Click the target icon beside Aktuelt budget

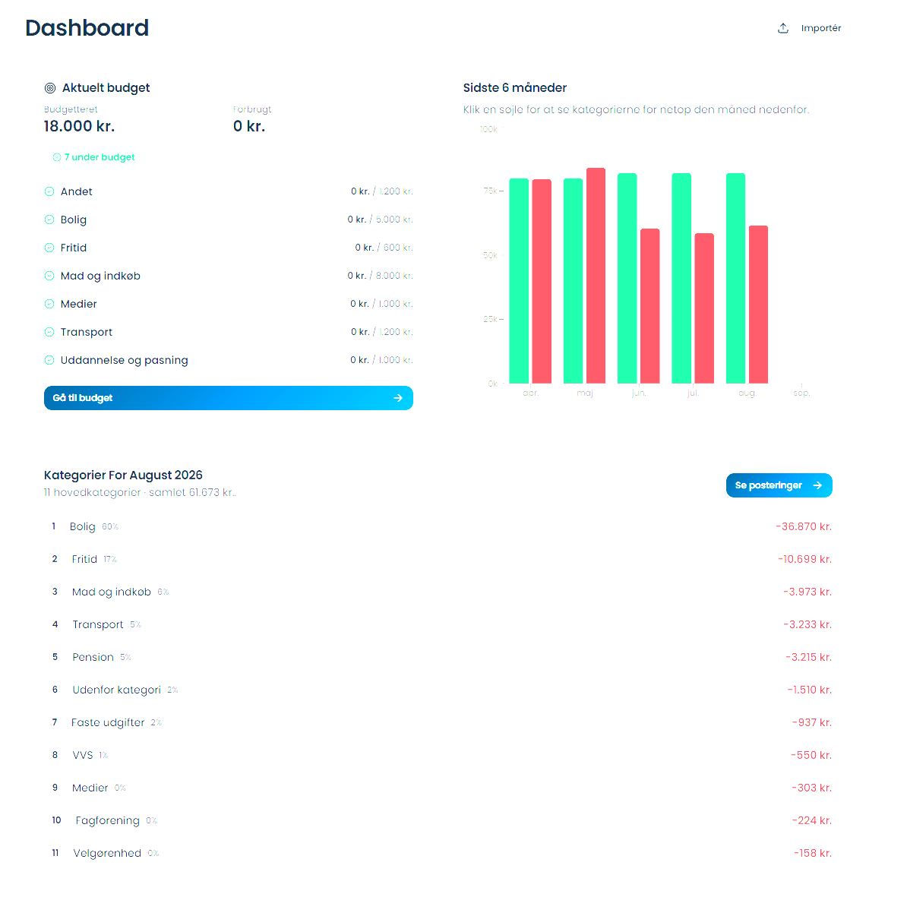tap(50, 88)
